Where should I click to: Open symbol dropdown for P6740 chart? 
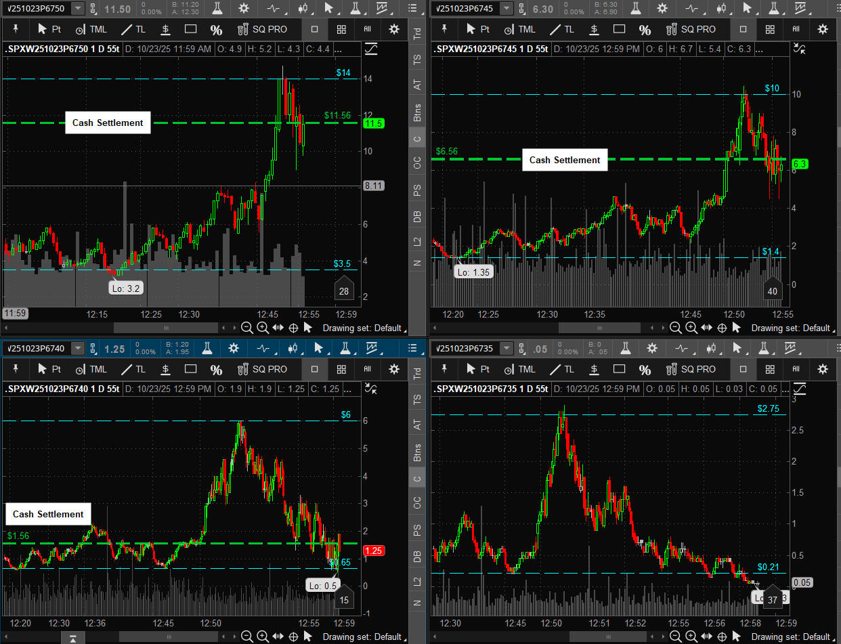[79, 348]
